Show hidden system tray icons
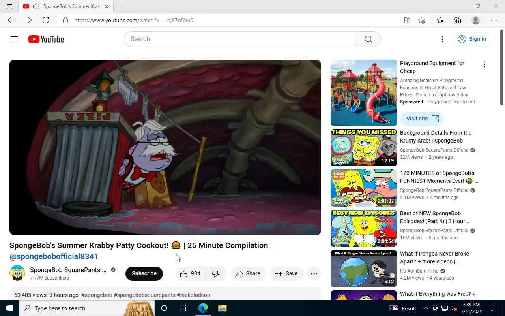This screenshot has height=316, width=505. click(426, 308)
